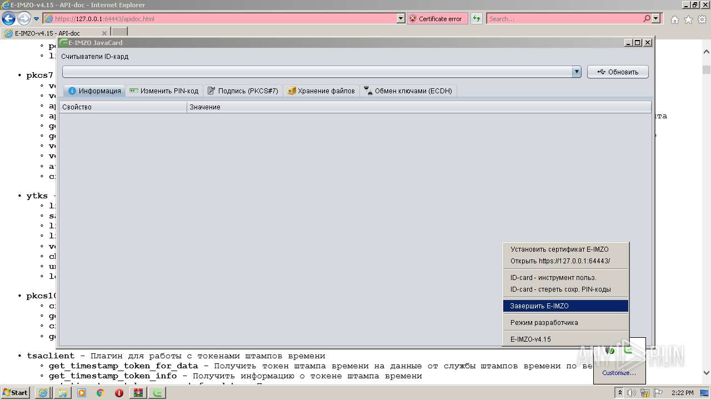Click the E-IMZO taskbar icon
This screenshot has height=400, width=711.
click(158, 393)
